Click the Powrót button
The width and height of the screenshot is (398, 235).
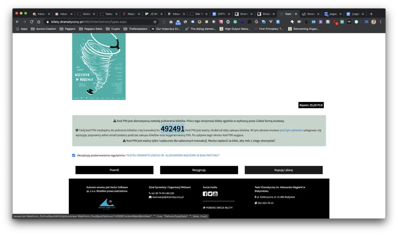(x=114, y=170)
